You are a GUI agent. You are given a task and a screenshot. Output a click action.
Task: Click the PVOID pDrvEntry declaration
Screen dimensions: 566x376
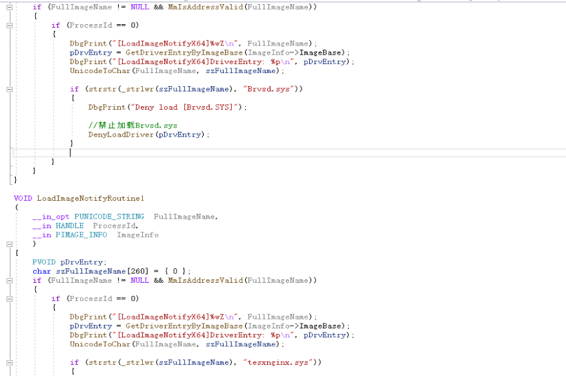(69, 262)
